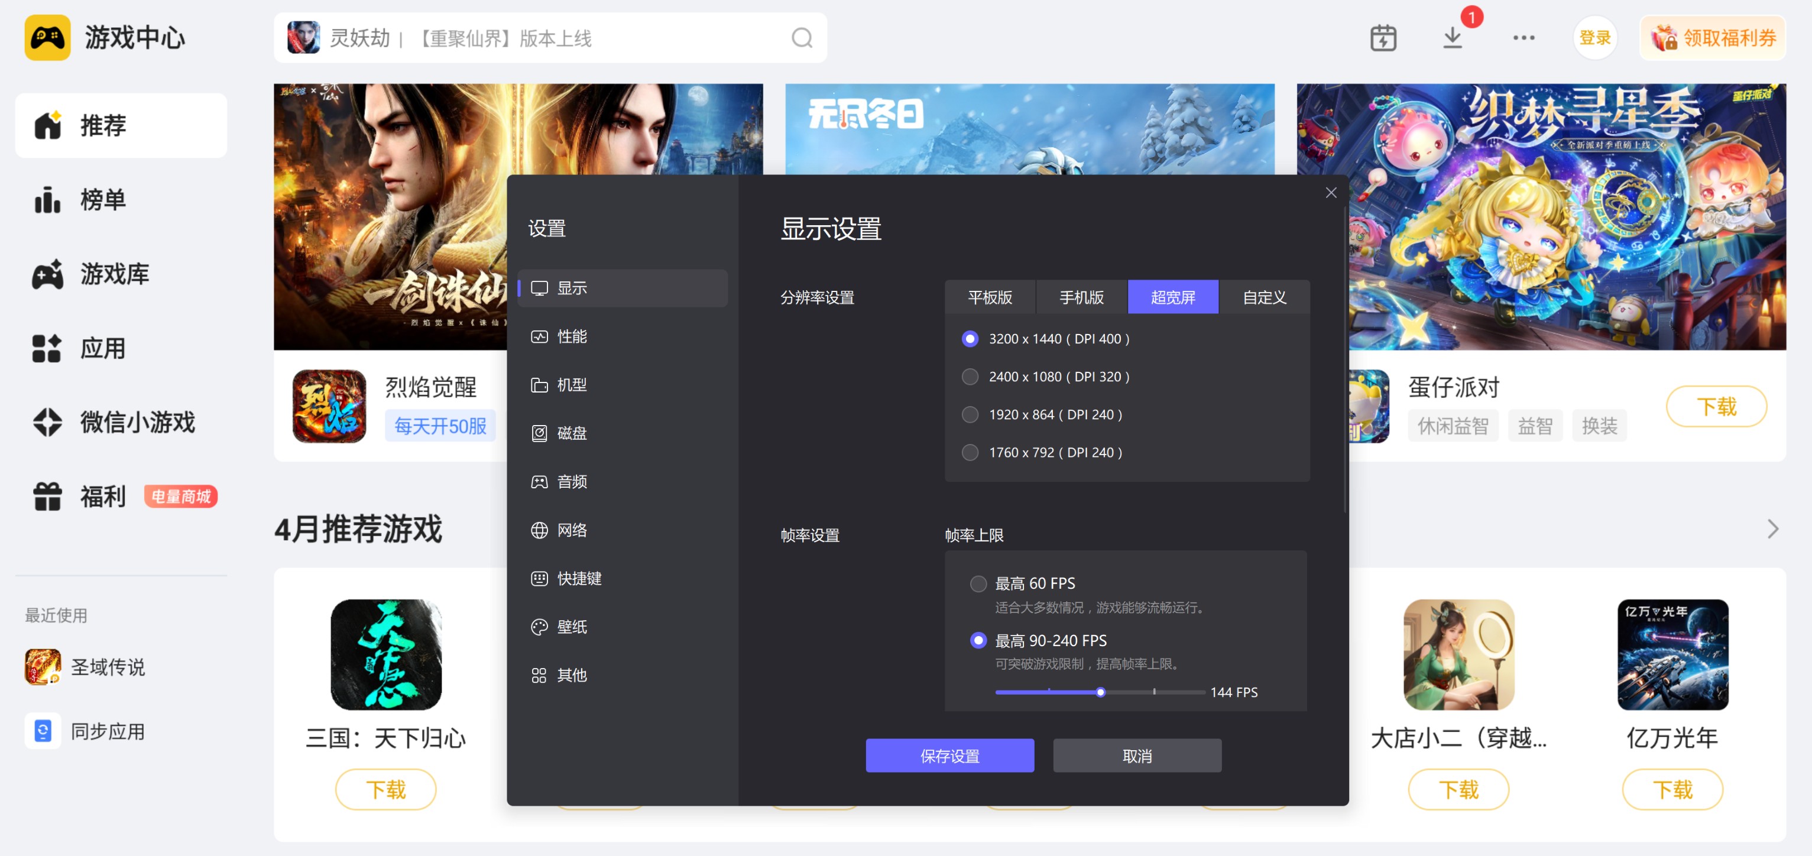The image size is (1812, 856).
Task: Select 2400 x 1080 resolution option
Action: point(970,377)
